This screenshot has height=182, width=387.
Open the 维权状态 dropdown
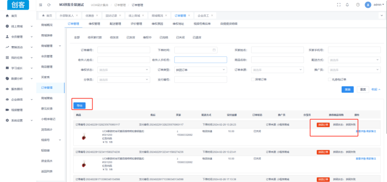click(x=124, y=70)
